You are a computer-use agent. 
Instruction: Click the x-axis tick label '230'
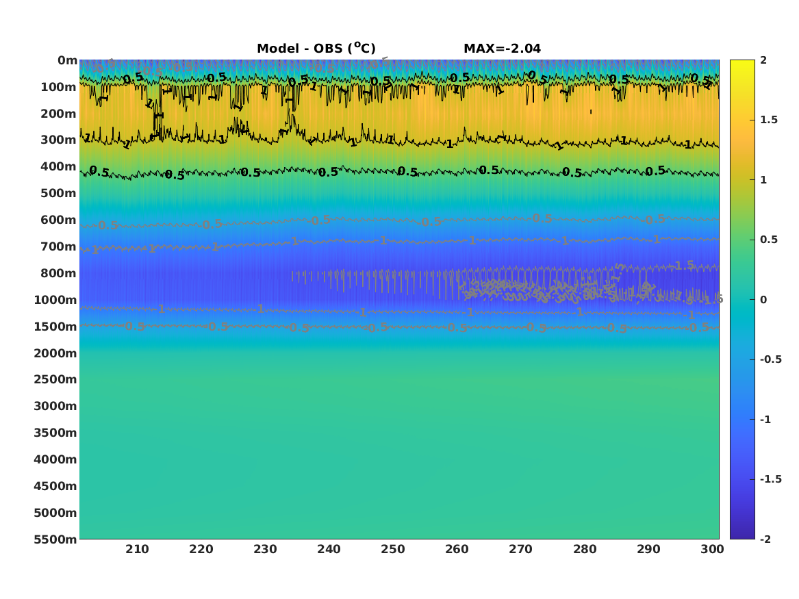click(266, 549)
